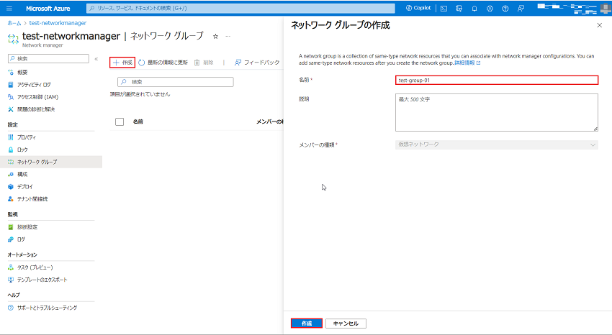Favorite this page with the star icon
The image size is (612, 335).
click(x=215, y=35)
